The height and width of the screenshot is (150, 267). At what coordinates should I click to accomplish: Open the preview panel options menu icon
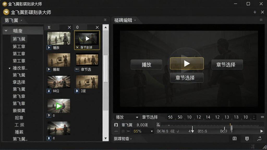(x=261, y=20)
